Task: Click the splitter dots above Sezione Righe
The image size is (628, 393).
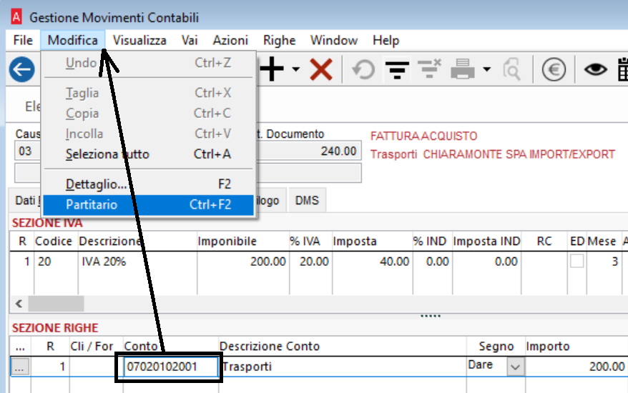Action: pos(431,316)
